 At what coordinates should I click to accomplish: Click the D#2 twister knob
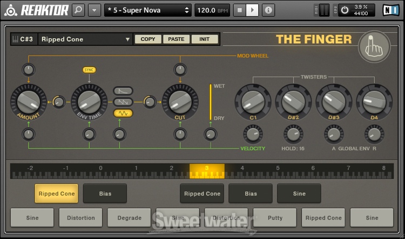[x=293, y=102]
